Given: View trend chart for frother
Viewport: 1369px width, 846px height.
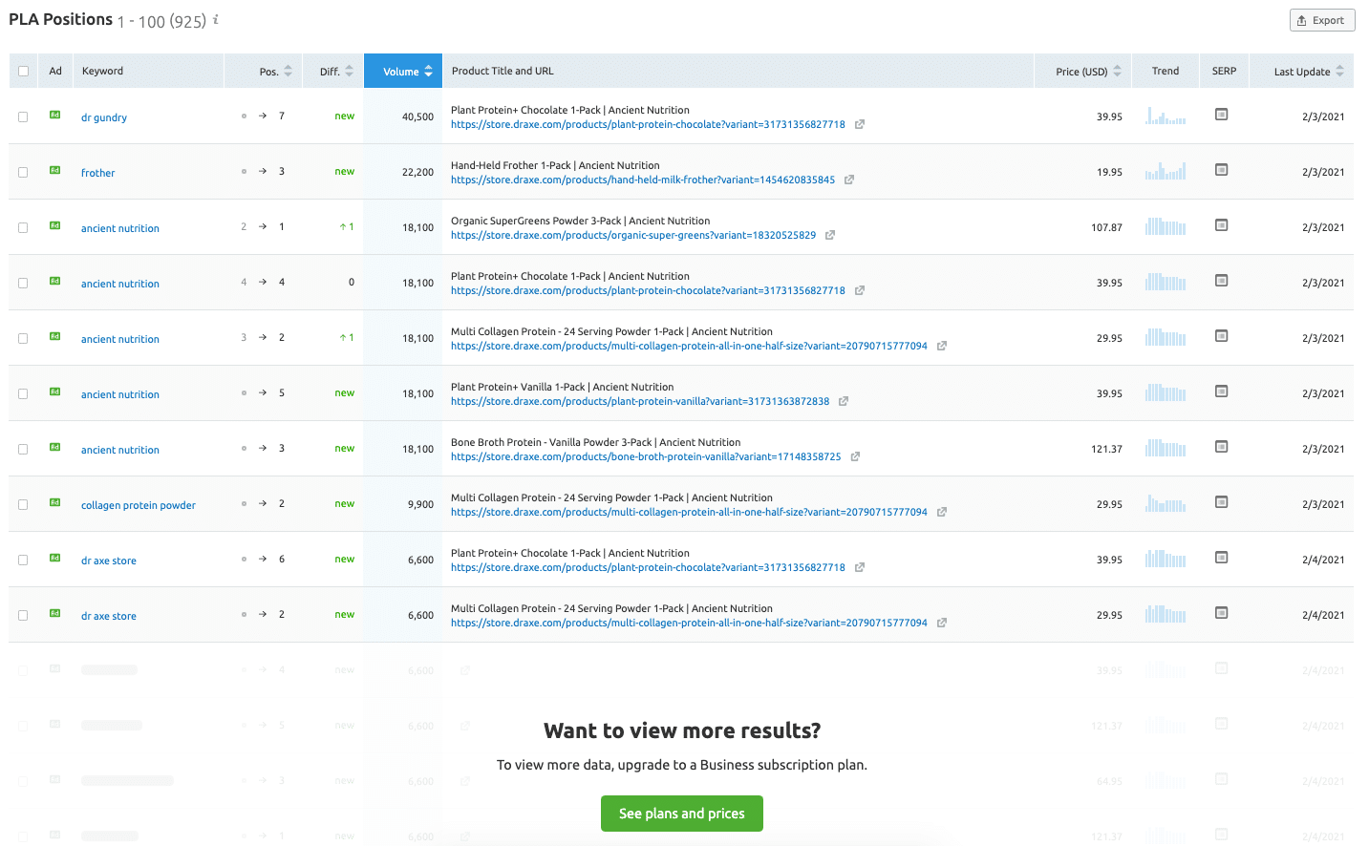Looking at the screenshot, I should point(1166,172).
